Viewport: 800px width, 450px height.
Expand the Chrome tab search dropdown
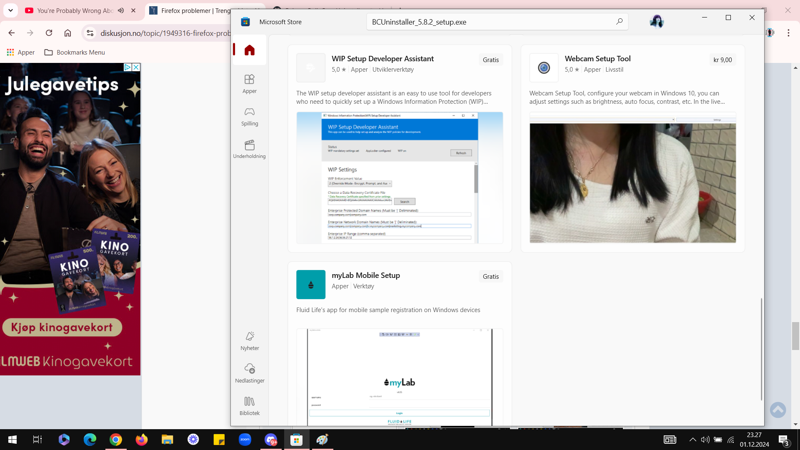click(11, 10)
